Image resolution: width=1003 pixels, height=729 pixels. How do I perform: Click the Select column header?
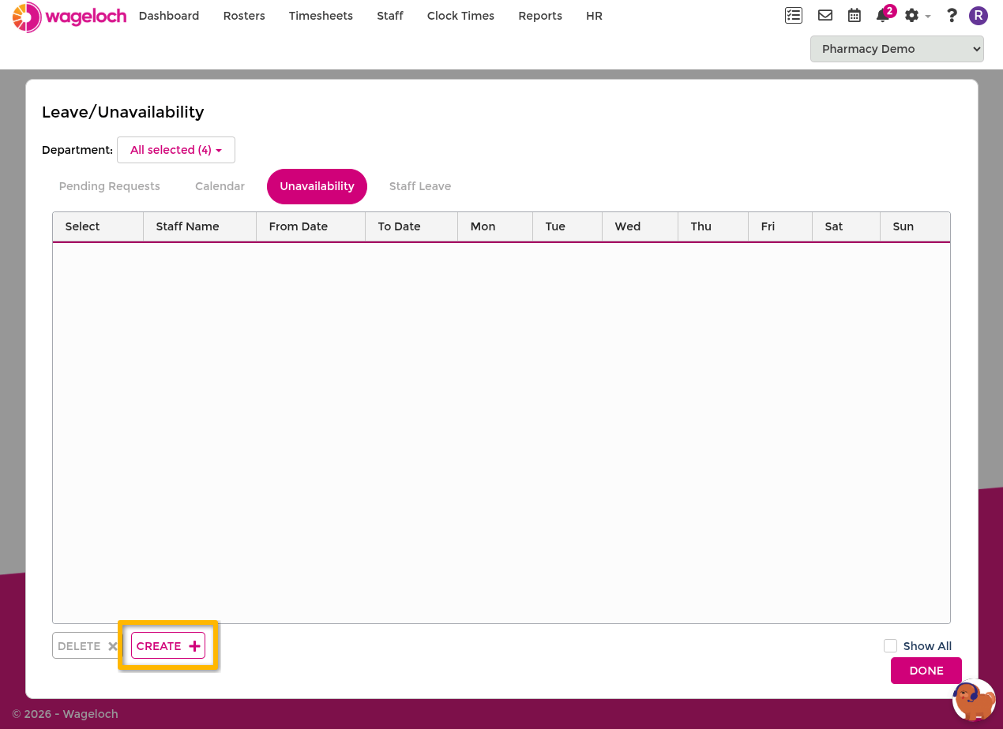(x=98, y=226)
